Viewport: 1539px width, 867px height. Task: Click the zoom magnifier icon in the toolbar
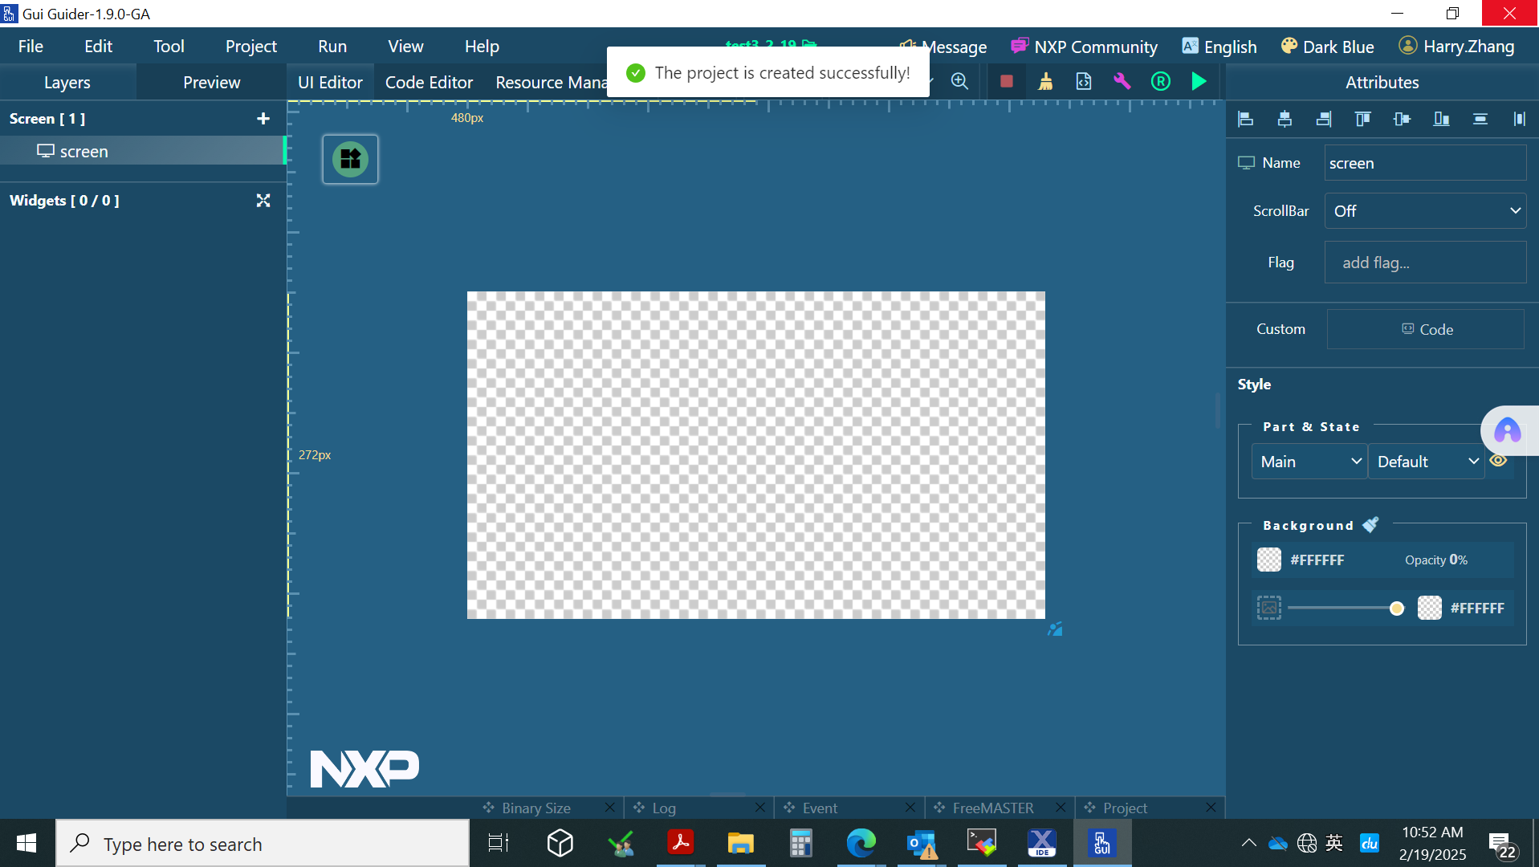960,81
